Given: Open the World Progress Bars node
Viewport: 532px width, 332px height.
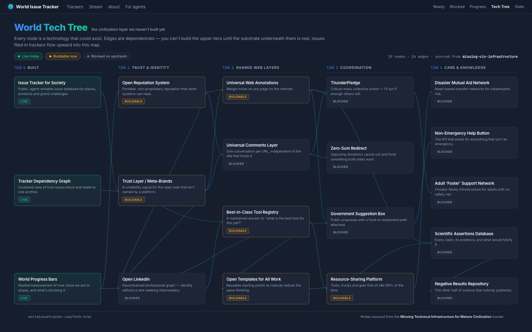Looking at the screenshot, I should 58,289.
